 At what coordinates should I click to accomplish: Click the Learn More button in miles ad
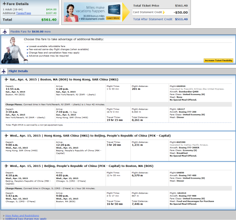click(x=113, y=18)
